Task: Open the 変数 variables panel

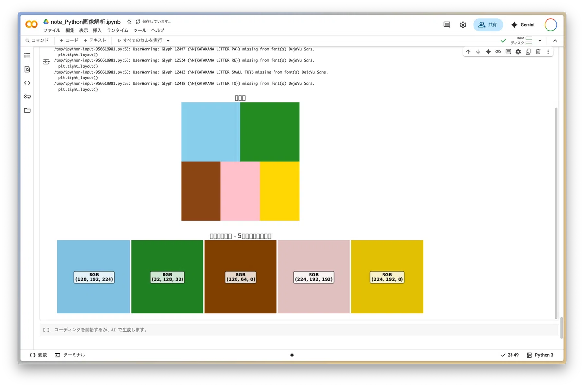Action: (38, 355)
